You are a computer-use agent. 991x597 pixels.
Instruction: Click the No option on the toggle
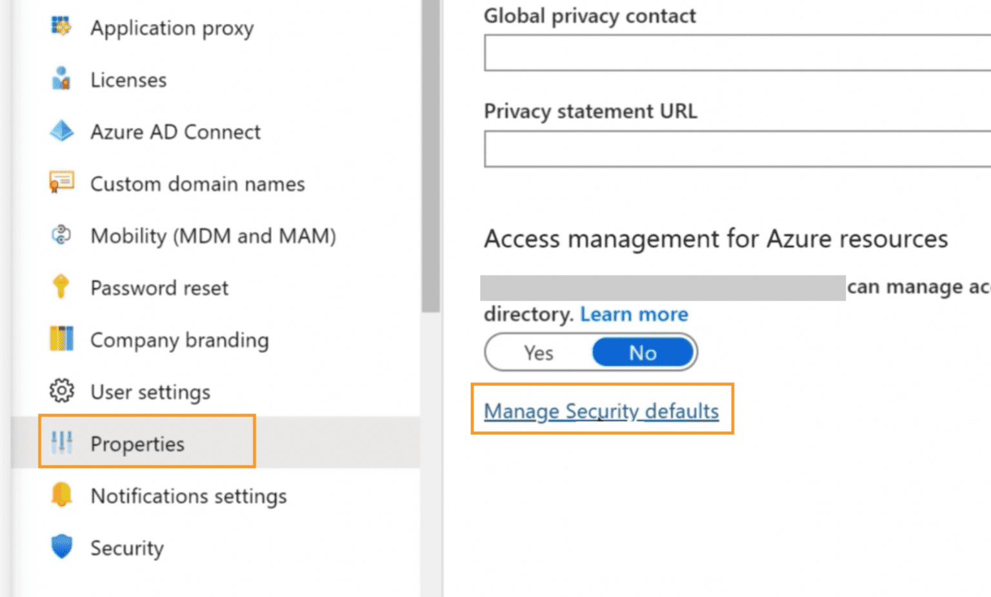642,352
